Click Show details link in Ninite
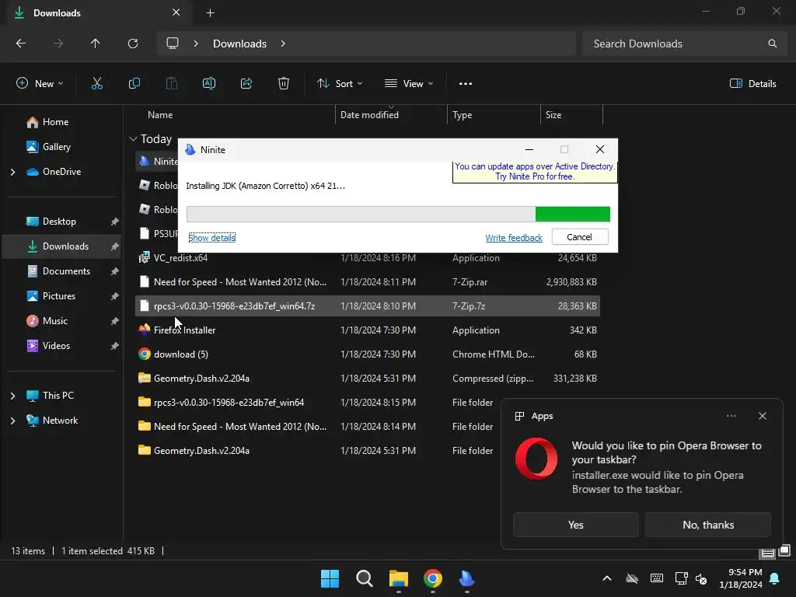Viewport: 796px width, 597px height. coord(211,238)
